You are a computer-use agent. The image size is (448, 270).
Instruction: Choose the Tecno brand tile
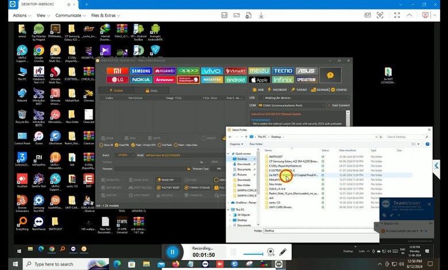(x=283, y=71)
